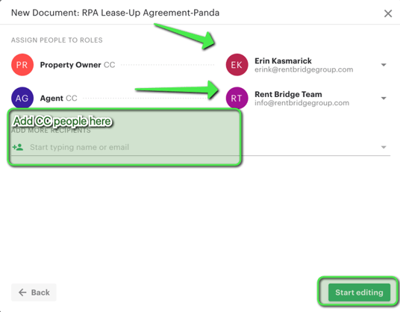The width and height of the screenshot is (400, 312).
Task: Click Start editing button
Action: click(x=359, y=293)
